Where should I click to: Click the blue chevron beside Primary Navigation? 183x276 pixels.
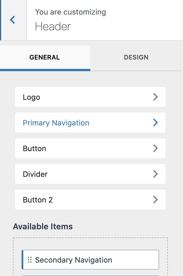click(x=156, y=123)
